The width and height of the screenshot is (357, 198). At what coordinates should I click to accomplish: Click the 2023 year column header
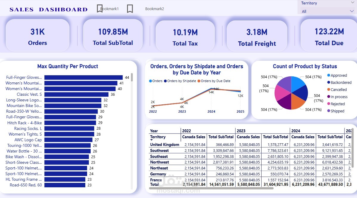tap(241, 131)
